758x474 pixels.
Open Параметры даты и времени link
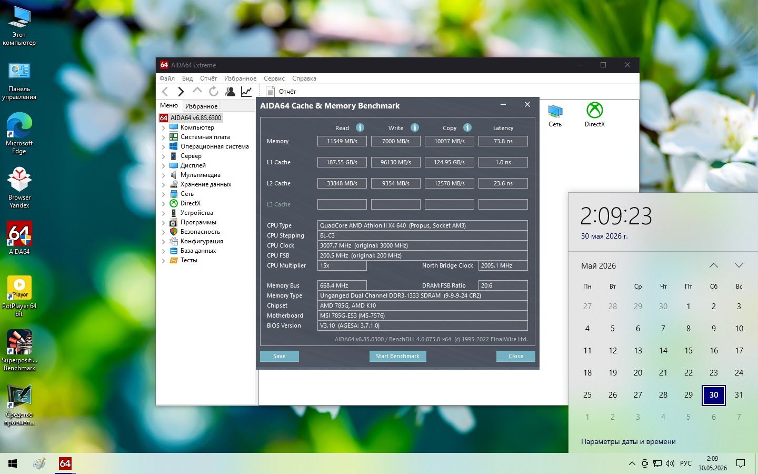point(629,442)
